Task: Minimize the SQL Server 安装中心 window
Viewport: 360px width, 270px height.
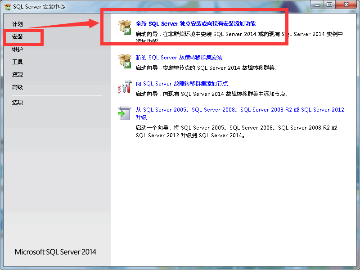Action: tap(317, 5)
